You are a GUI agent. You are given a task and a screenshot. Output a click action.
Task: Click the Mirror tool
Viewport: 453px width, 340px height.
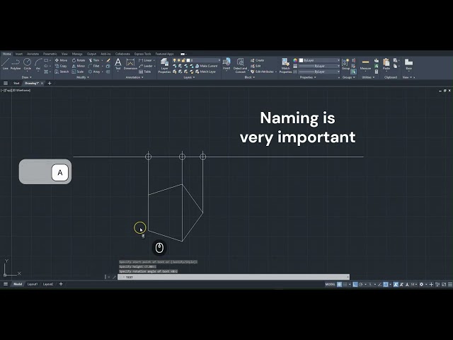coord(79,66)
